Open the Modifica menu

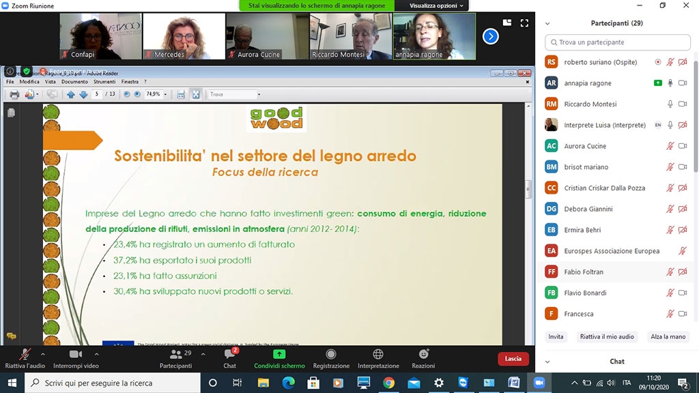click(29, 82)
